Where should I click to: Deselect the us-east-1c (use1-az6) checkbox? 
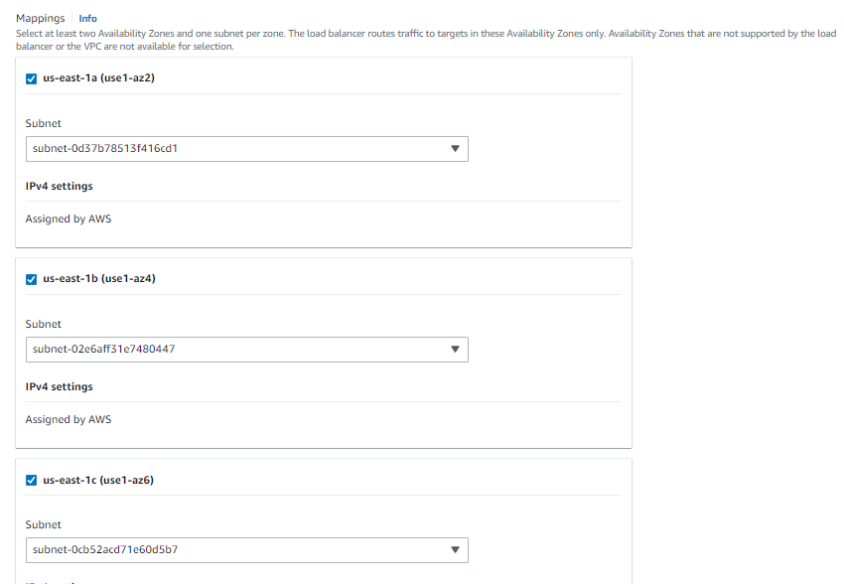click(31, 480)
